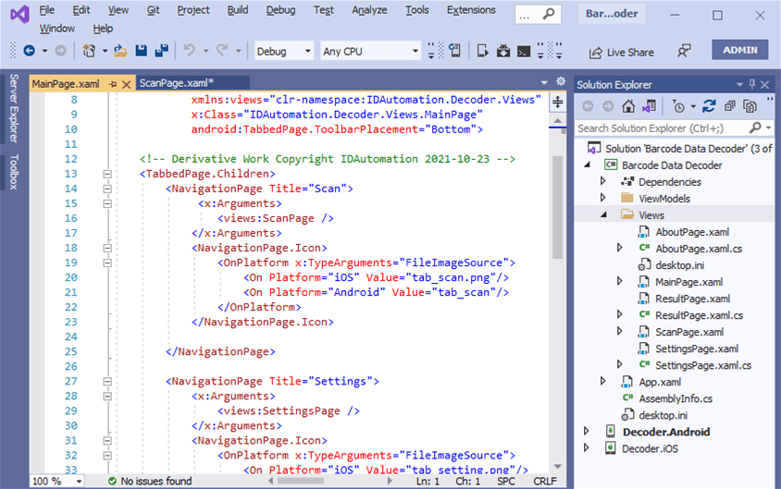Screen dimensions: 781x489
Task: Open the Debug configuration dropdown
Action: click(283, 51)
